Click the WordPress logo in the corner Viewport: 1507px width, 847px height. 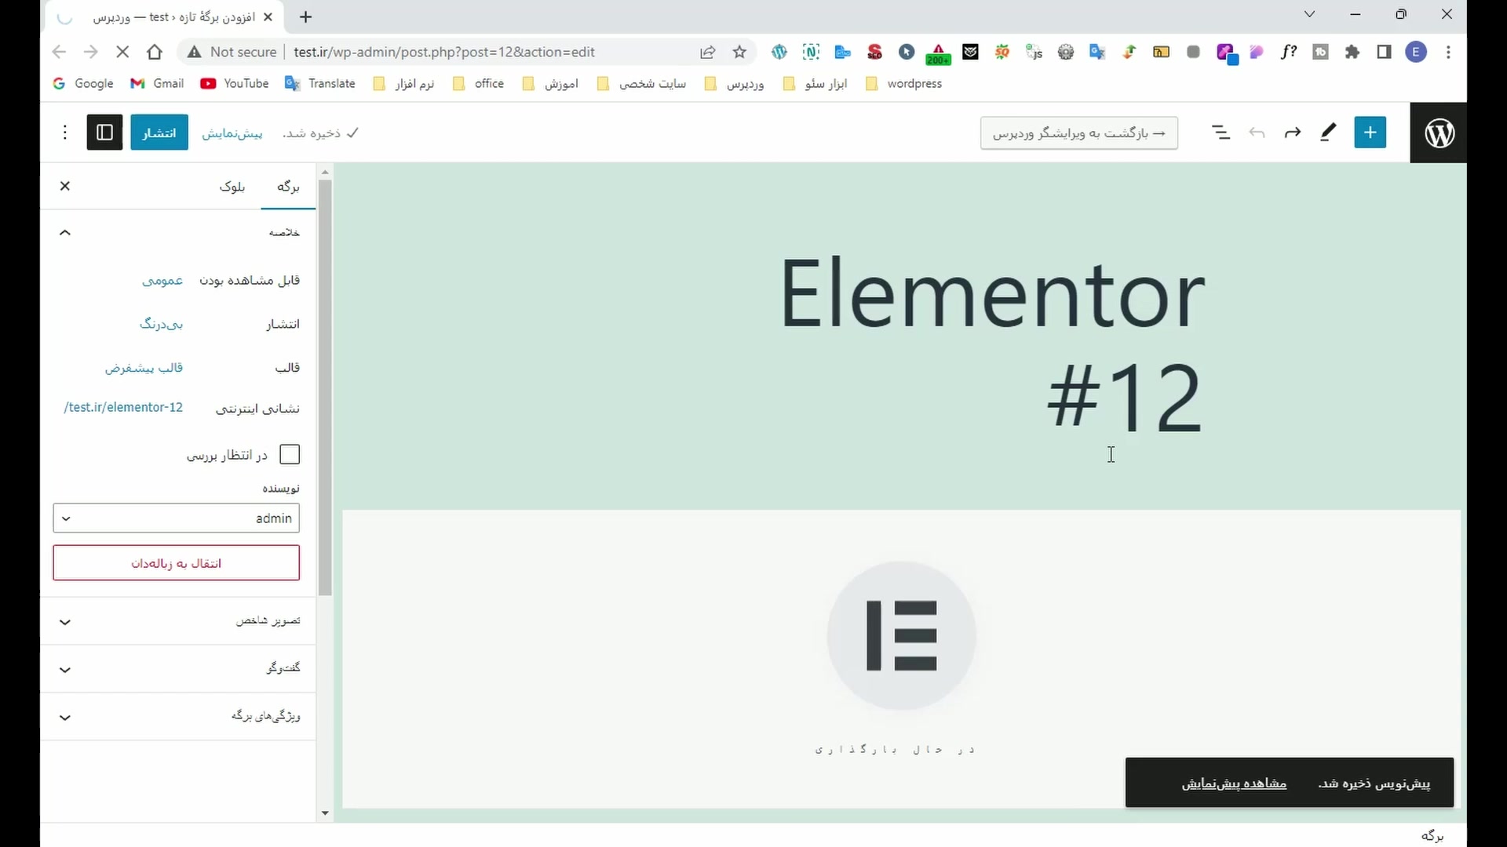click(1439, 133)
